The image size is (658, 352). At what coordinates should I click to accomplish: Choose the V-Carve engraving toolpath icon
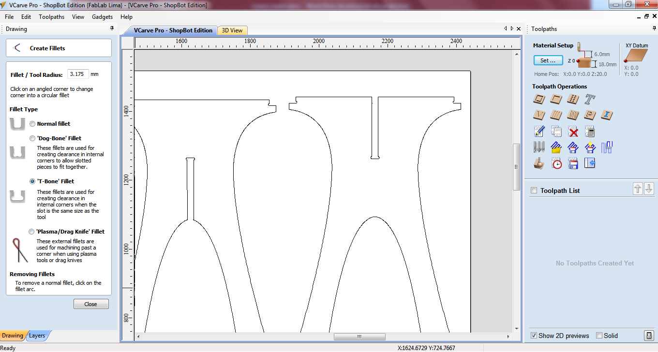pos(539,115)
